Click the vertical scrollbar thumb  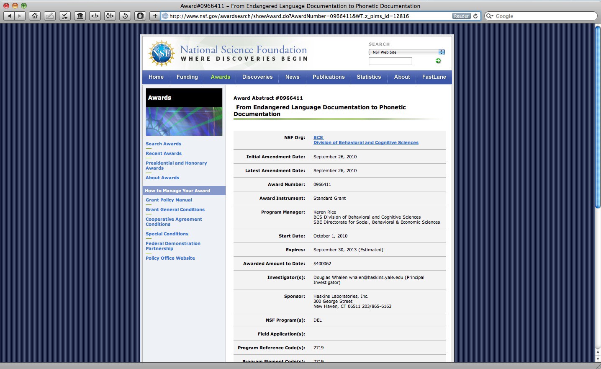click(598, 116)
